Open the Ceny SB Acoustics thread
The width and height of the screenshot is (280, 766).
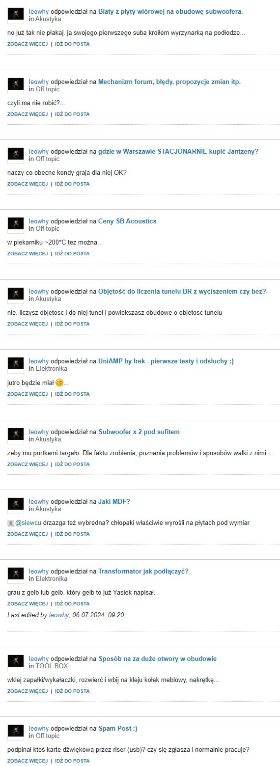click(127, 221)
